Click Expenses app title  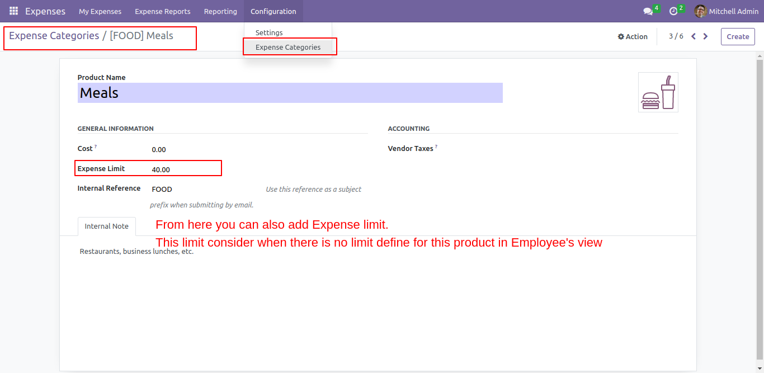coord(45,11)
